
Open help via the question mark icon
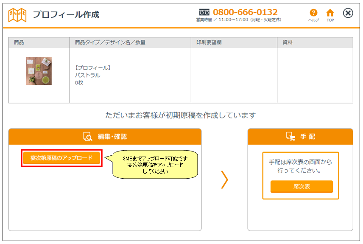(313, 13)
